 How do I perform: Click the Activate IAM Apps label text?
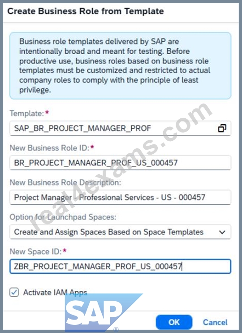[x=55, y=292]
